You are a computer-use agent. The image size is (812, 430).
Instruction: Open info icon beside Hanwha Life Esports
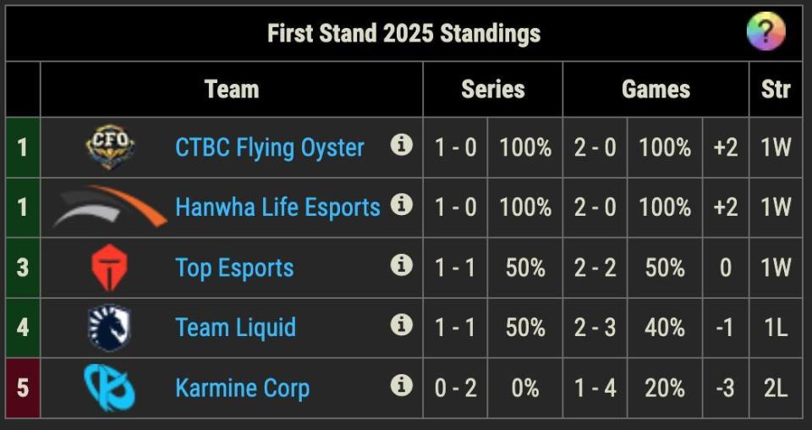[x=401, y=205]
